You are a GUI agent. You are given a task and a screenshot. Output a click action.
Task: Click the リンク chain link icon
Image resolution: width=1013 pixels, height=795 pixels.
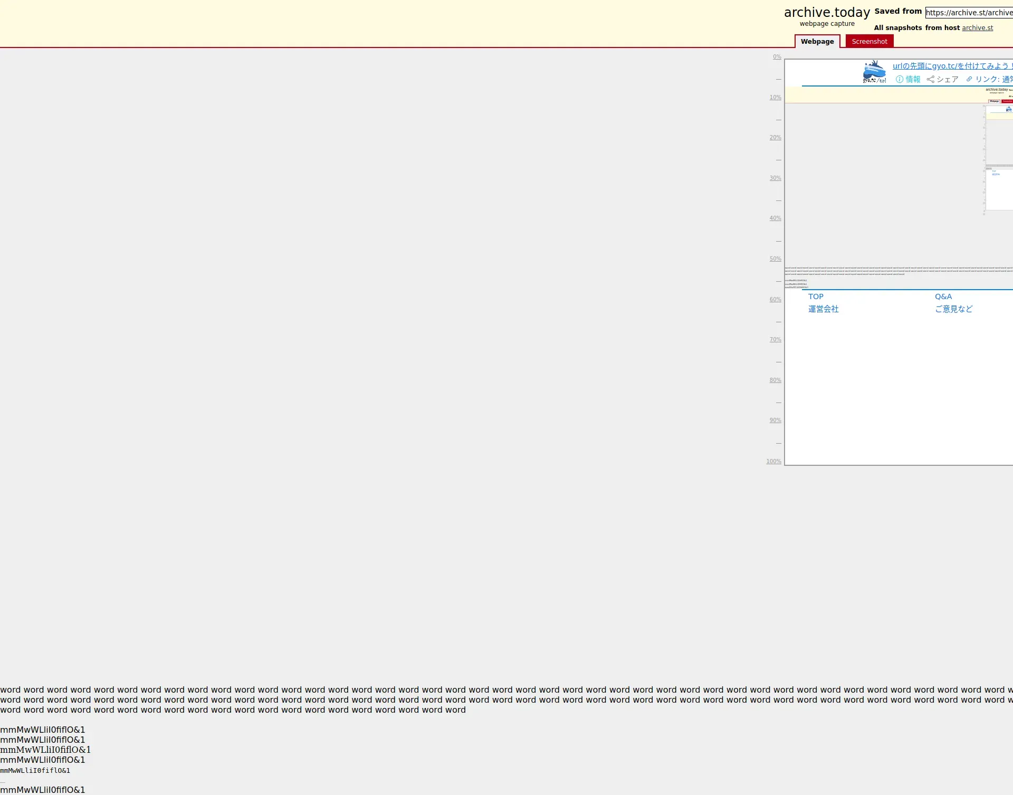point(969,79)
